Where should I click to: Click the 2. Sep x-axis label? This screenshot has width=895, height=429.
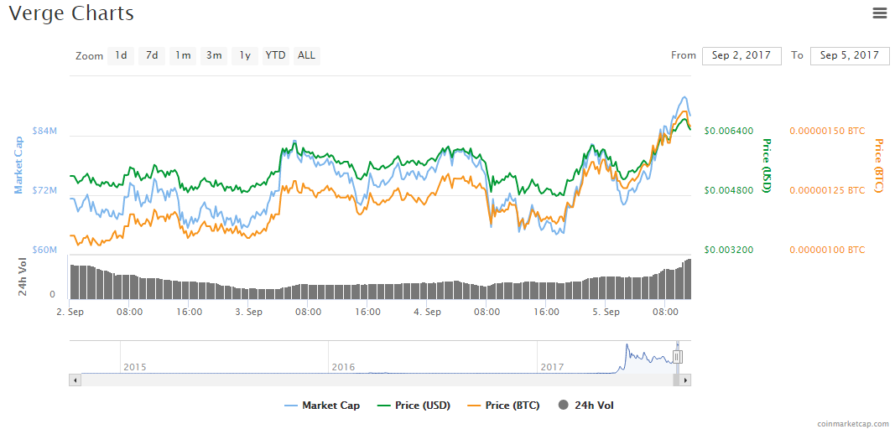click(69, 312)
